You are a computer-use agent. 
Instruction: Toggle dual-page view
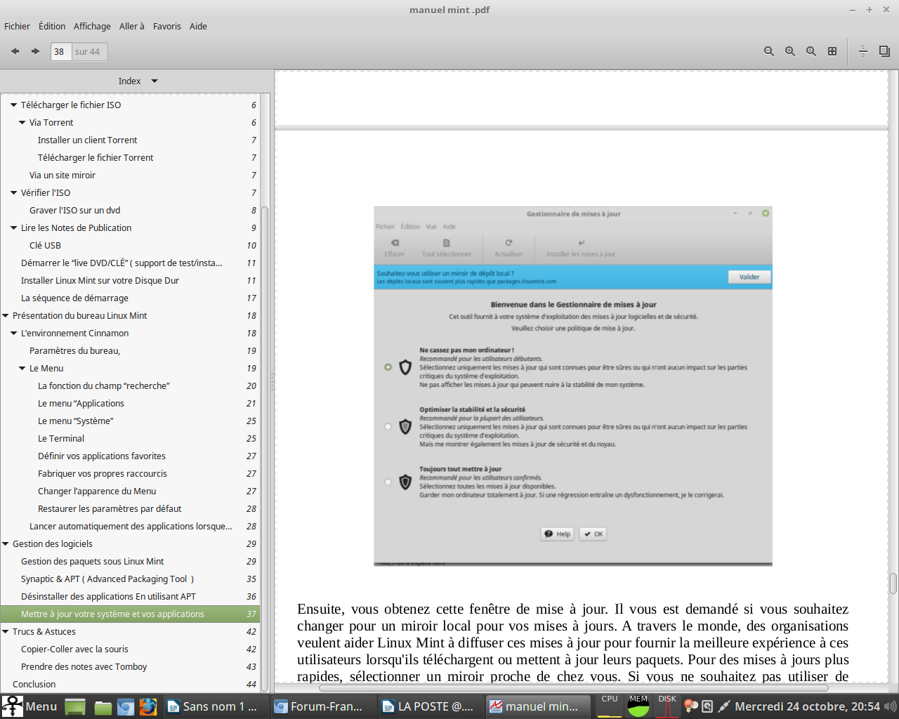(x=884, y=51)
